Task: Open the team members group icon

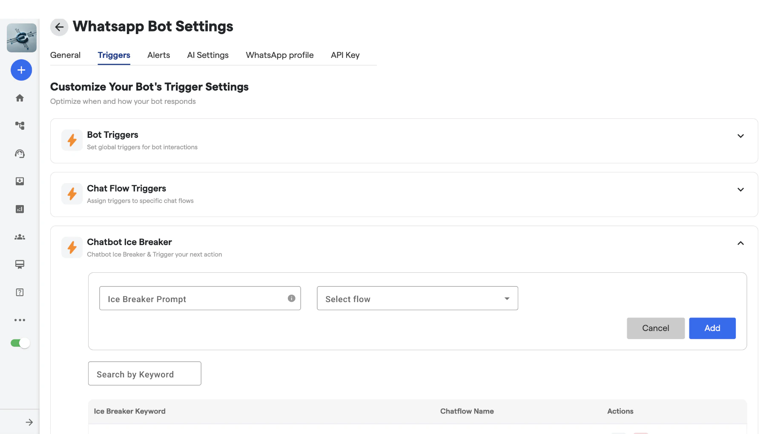Action: point(20,237)
